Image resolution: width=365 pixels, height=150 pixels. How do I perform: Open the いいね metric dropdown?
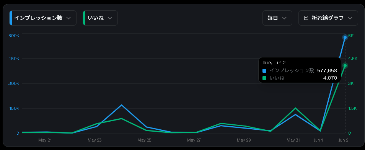coord(100,18)
